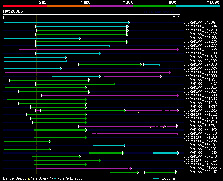Select the UniRef100_C6JSK0 label
Image resolution: width=223 pixels, height=181 pixels.
[x=200, y=69]
